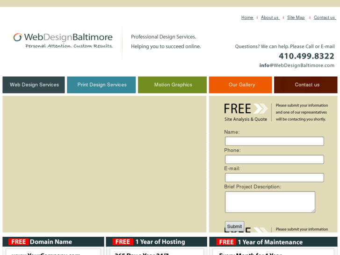Click into the Phone input field

click(275, 160)
